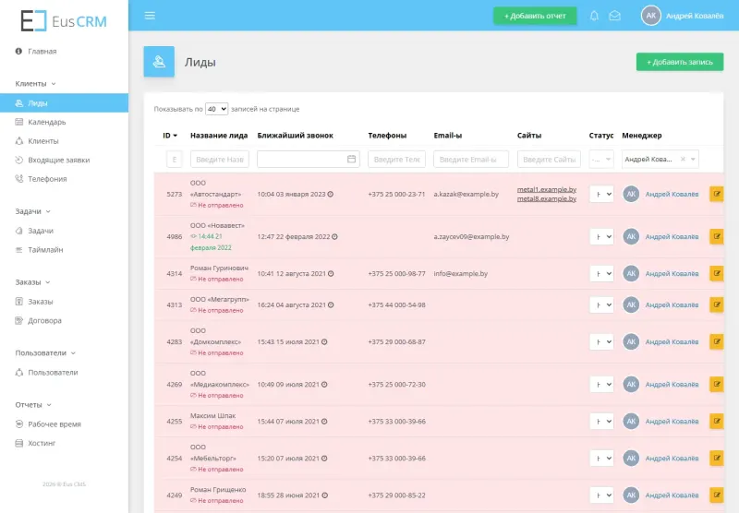Focus the Телефоны filter field
739x513 pixels.
397,159
